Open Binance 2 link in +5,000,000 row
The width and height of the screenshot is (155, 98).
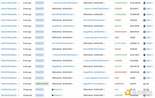57,95
